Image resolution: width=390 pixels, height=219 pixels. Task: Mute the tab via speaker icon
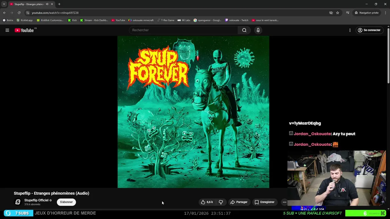[47, 4]
